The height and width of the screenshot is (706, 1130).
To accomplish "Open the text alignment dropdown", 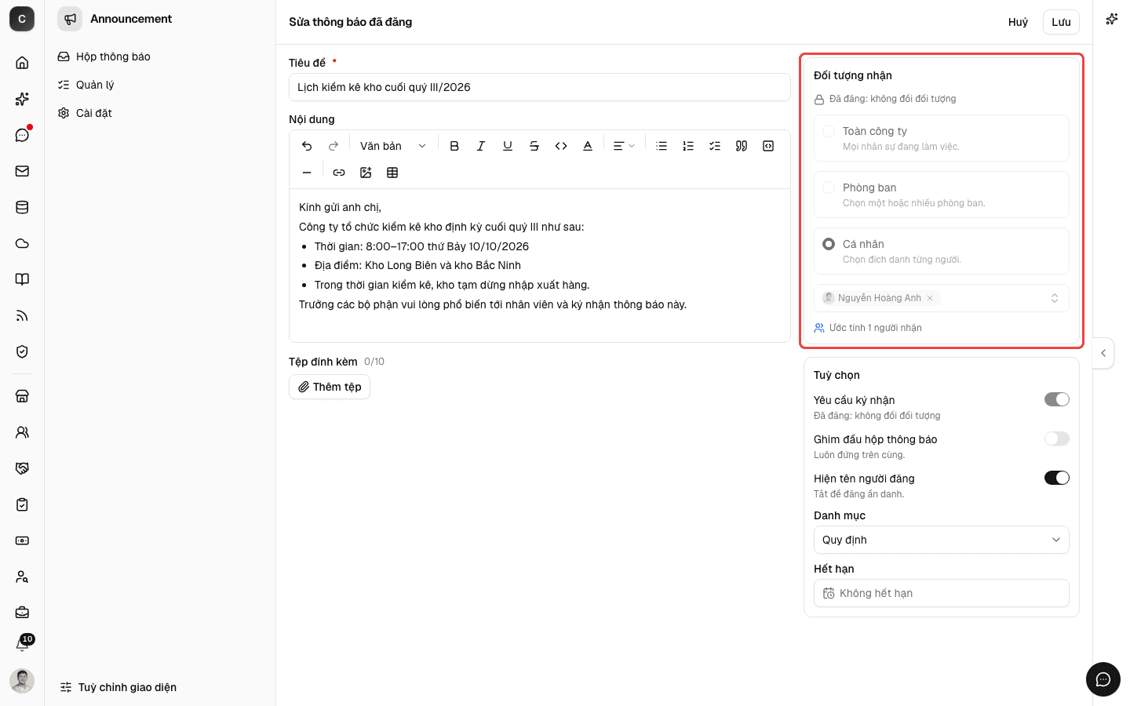I will click(x=624, y=146).
